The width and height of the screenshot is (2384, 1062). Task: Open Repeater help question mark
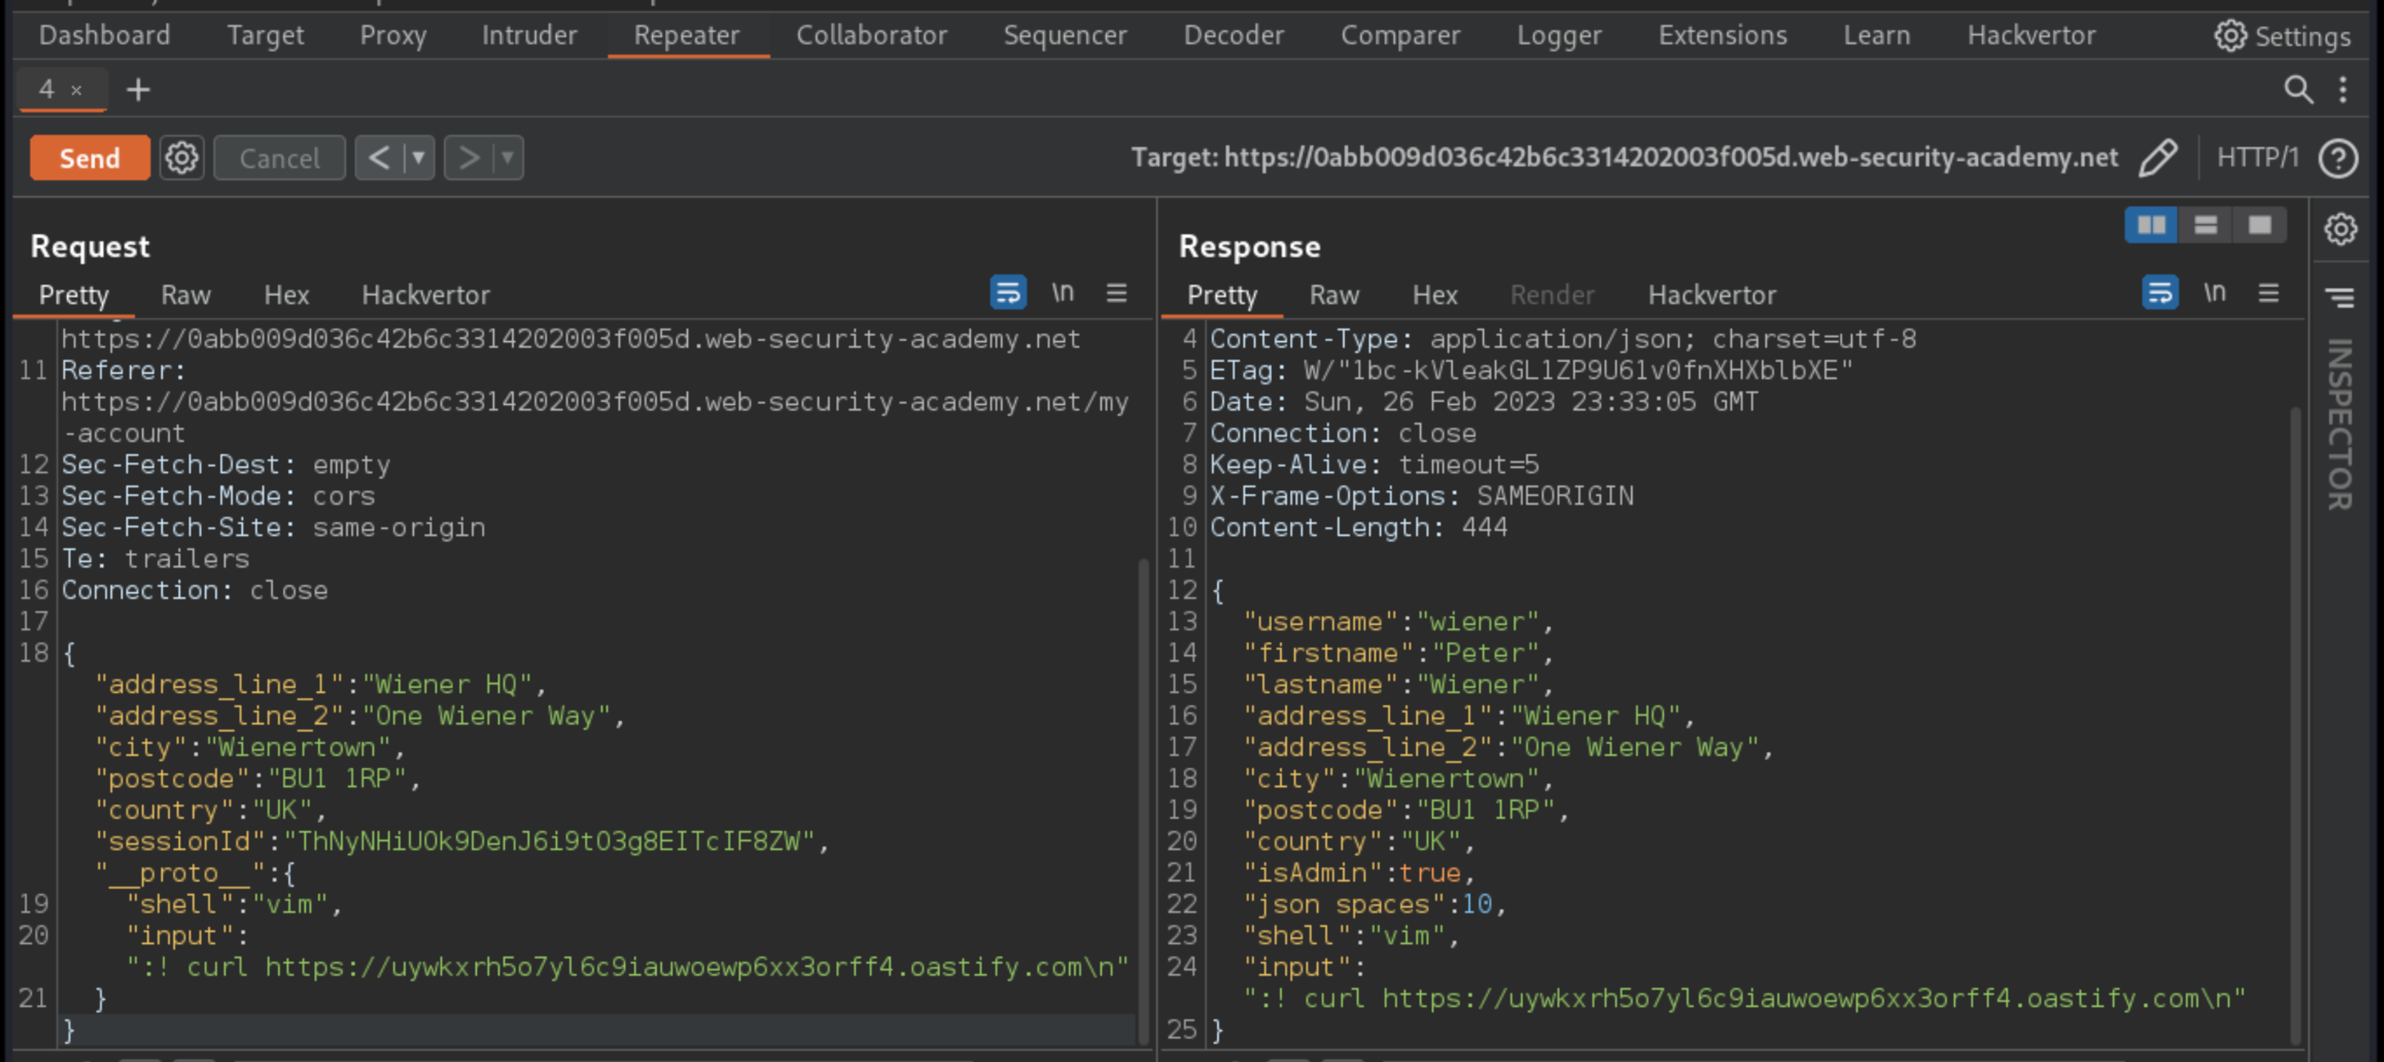pos(2338,158)
